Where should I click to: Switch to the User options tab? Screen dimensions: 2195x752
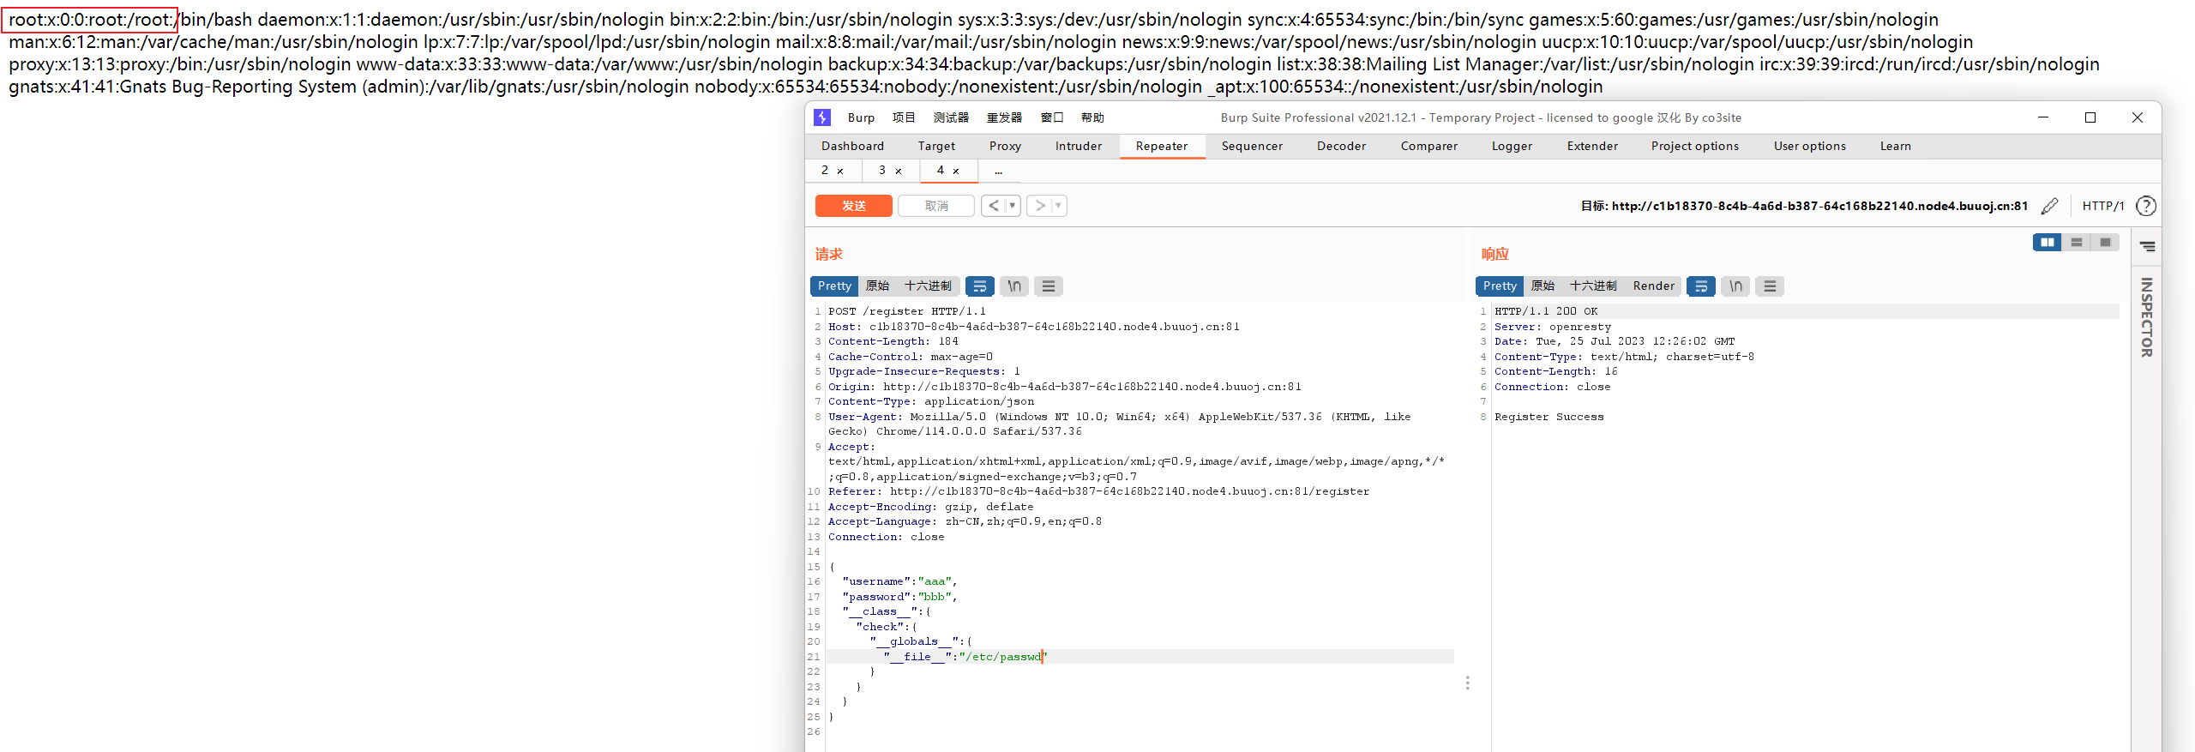tap(1810, 147)
